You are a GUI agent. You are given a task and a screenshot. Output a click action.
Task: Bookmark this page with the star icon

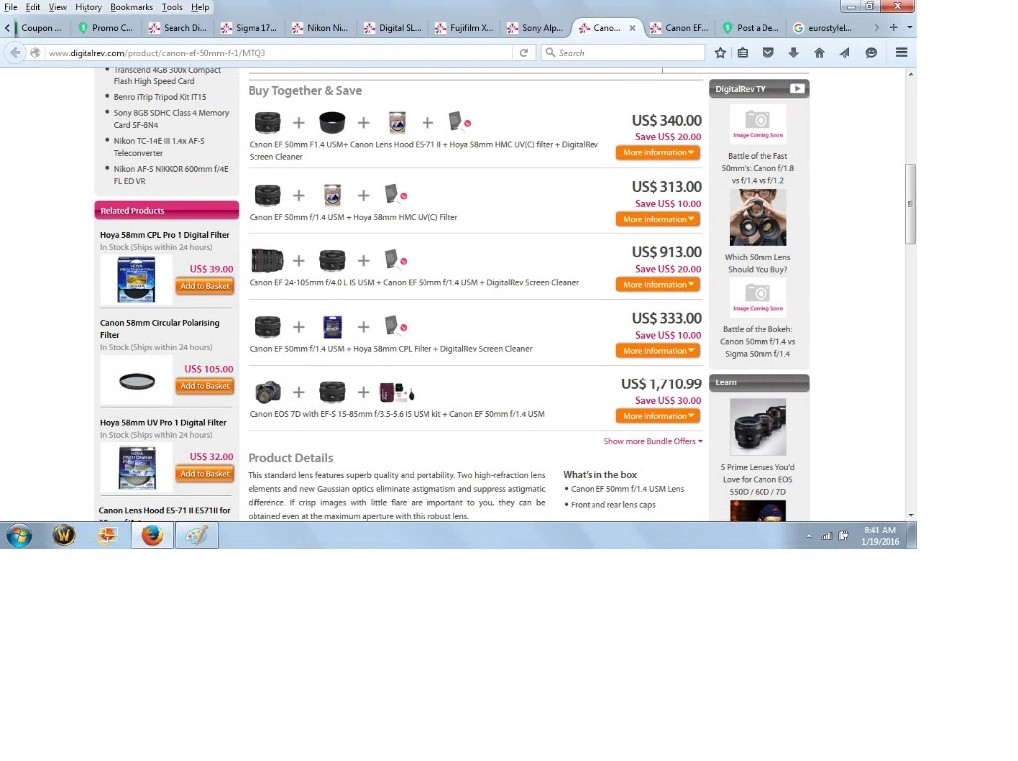(x=720, y=53)
